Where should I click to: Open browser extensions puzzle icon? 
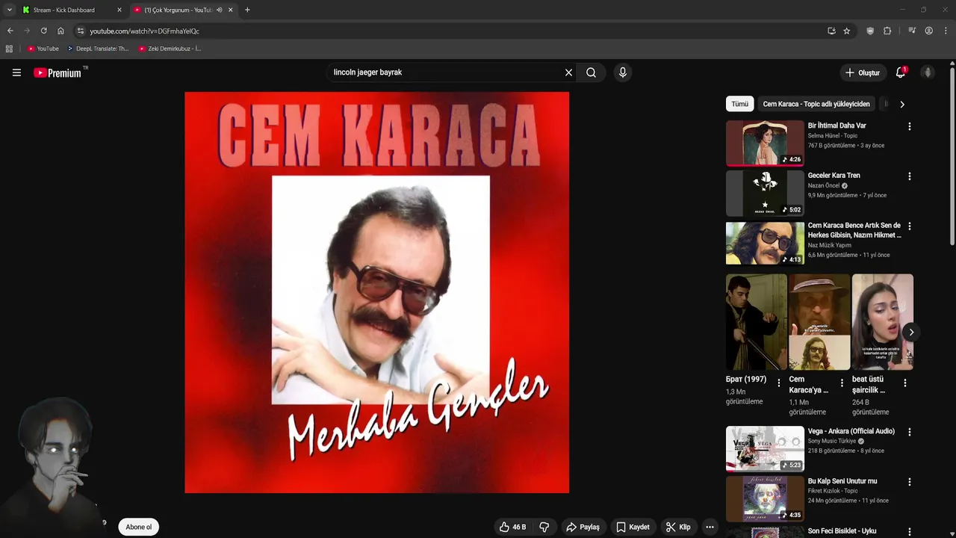pyautogui.click(x=887, y=31)
